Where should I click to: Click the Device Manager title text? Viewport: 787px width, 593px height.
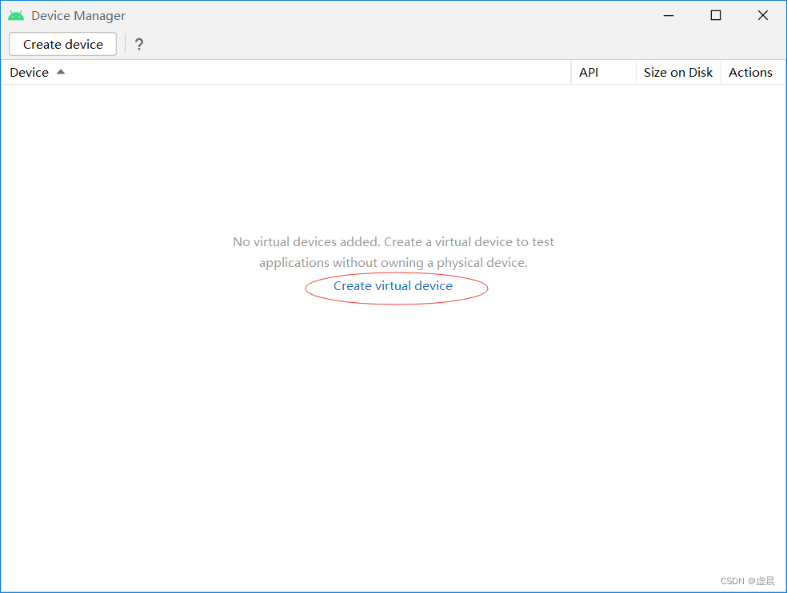[x=78, y=15]
